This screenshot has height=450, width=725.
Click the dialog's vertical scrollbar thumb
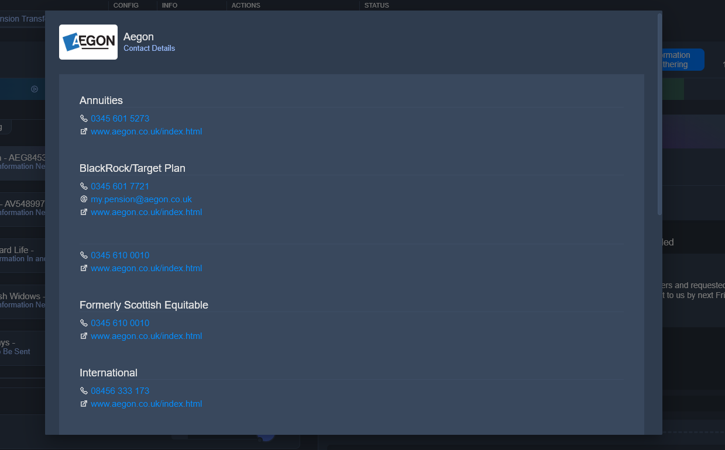click(660, 114)
